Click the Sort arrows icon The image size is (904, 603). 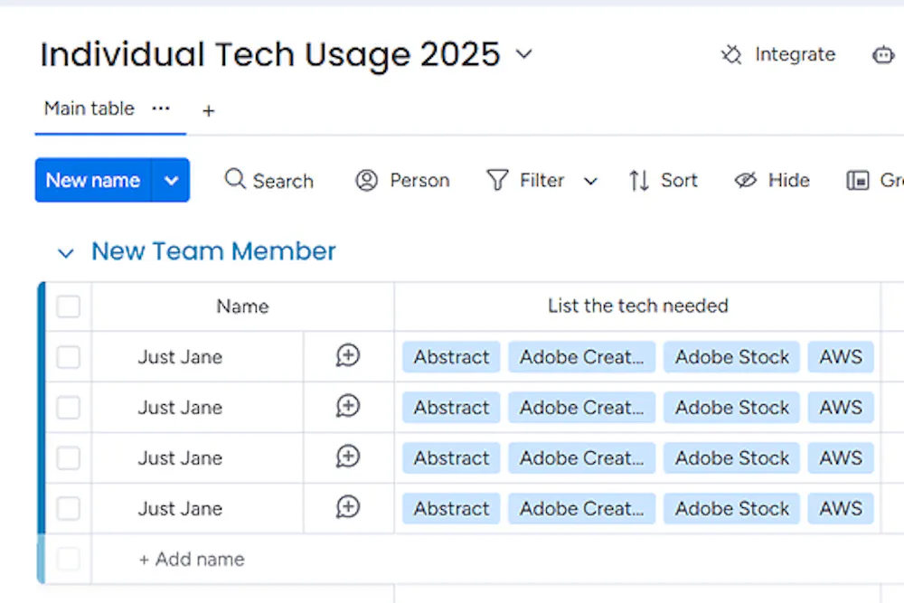tap(639, 180)
